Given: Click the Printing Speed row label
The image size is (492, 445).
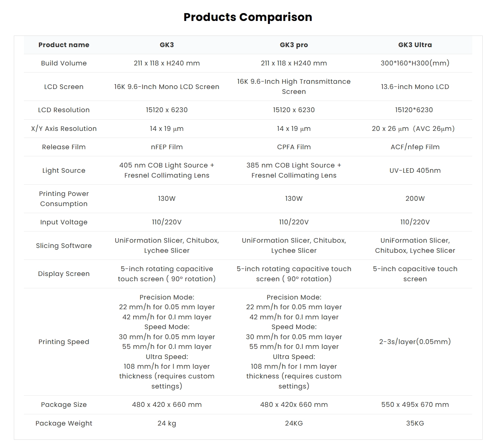Looking at the screenshot, I should pos(64,342).
